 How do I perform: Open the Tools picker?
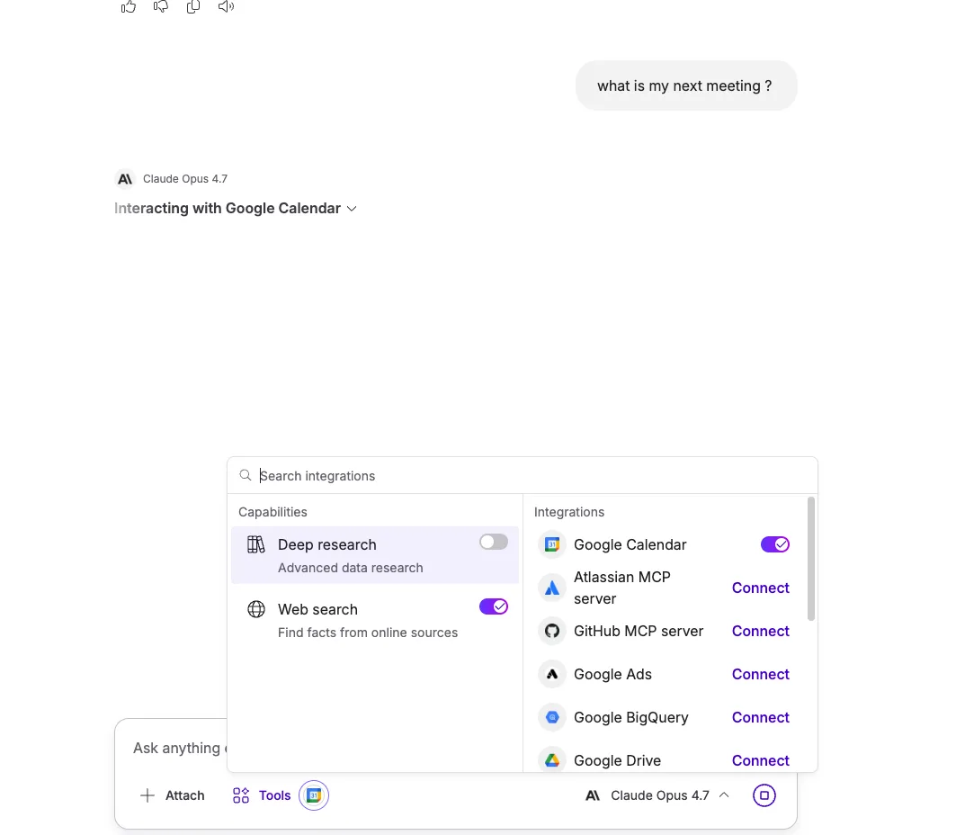(x=263, y=795)
